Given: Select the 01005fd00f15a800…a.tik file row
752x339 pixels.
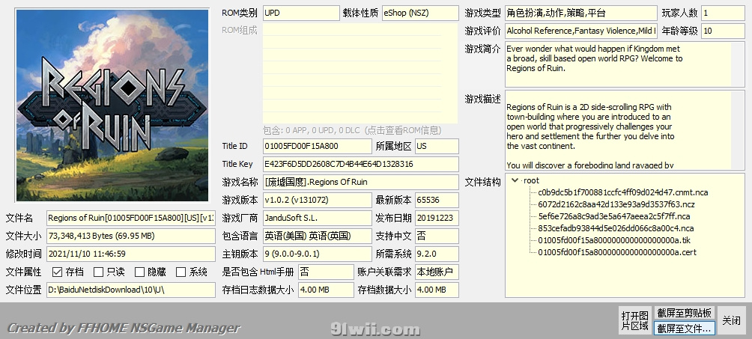Looking at the screenshot, I should point(614,240).
